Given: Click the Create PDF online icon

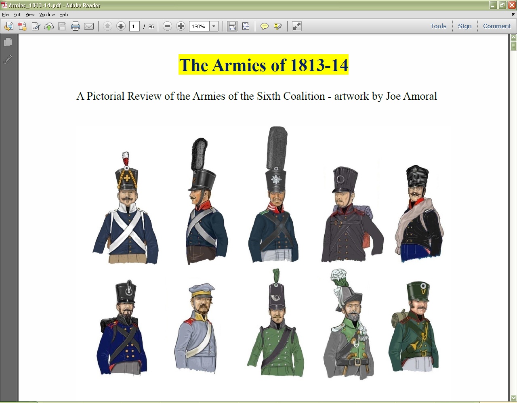Looking at the screenshot, I should click(8, 26).
